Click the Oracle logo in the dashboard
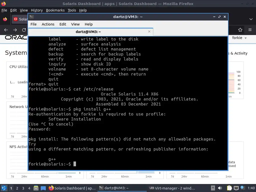The height and width of the screenshot is (192, 256). tap(16, 37)
